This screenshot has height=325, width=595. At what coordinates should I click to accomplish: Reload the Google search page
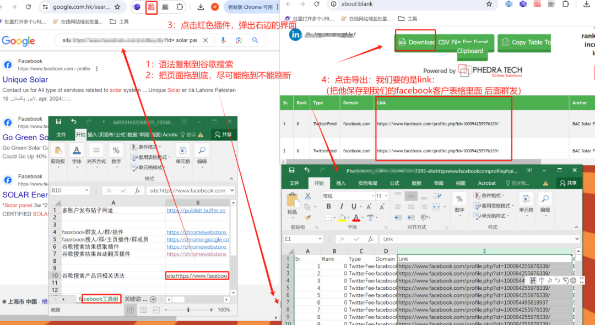click(28, 7)
